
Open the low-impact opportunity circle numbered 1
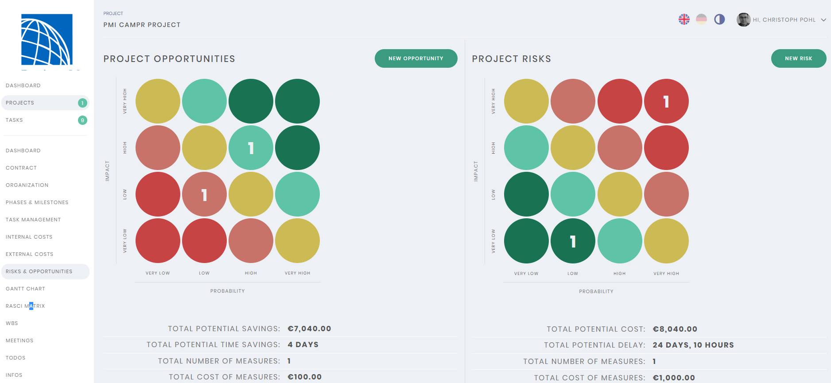pos(204,194)
